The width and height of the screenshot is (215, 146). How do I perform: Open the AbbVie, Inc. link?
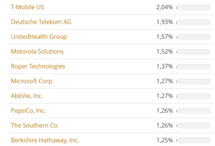point(27,96)
